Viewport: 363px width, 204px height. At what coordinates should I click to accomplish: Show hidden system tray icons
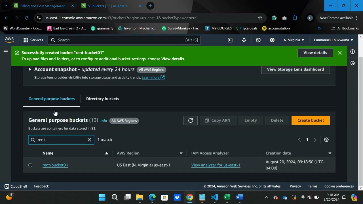[267, 197]
